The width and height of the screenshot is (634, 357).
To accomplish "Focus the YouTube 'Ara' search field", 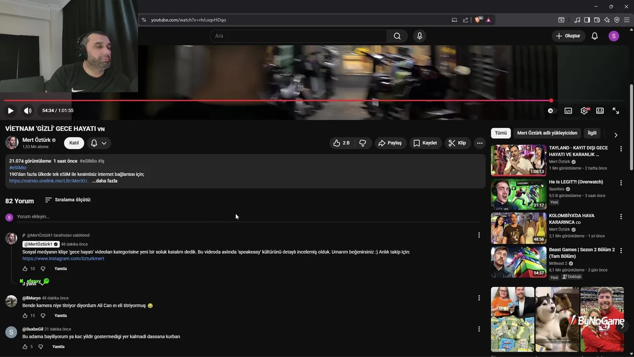I will tap(298, 36).
